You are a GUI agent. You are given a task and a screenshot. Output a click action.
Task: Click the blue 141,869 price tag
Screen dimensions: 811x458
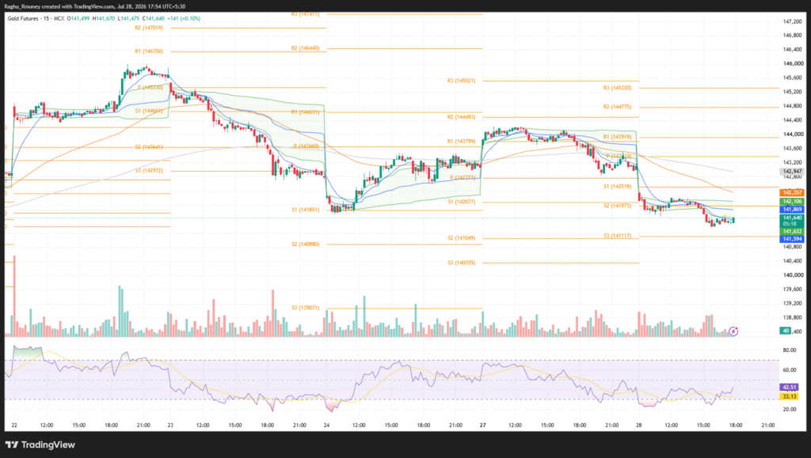792,209
